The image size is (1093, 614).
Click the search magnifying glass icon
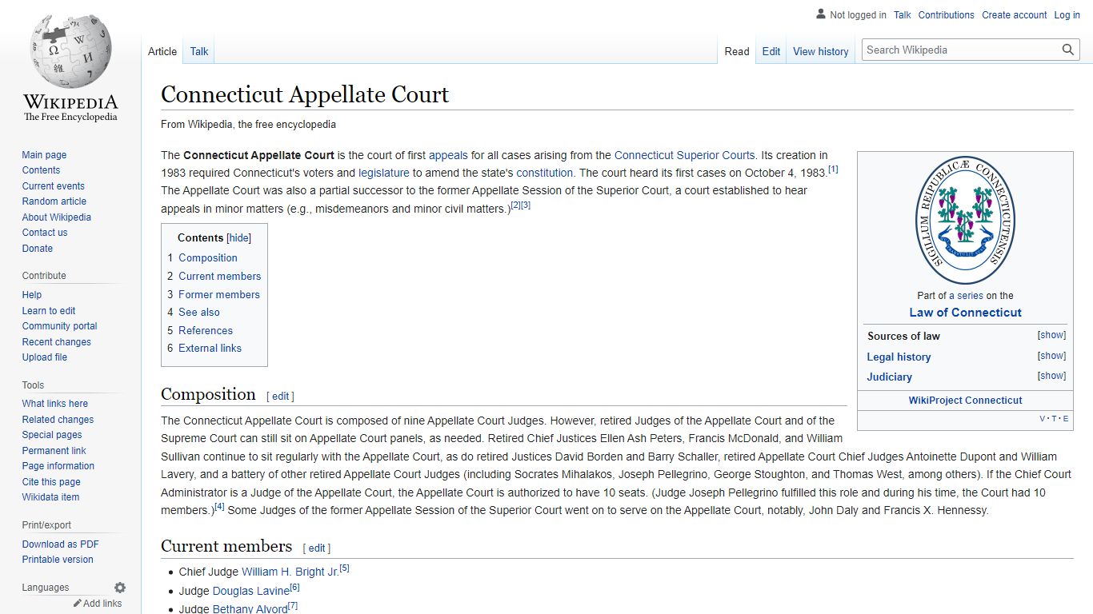[x=1068, y=50]
